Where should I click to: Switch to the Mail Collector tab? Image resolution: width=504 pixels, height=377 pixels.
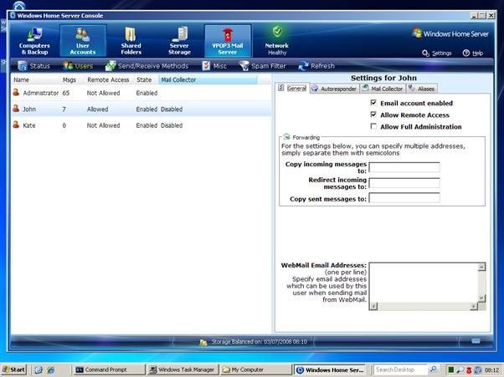click(x=383, y=89)
